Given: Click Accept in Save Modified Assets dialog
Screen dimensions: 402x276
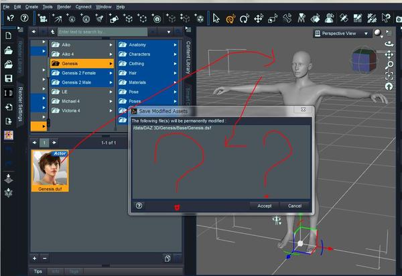Looking at the screenshot, I should tap(265, 206).
